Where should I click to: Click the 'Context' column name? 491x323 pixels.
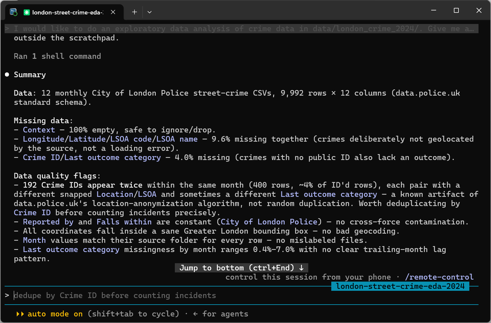[39, 130]
